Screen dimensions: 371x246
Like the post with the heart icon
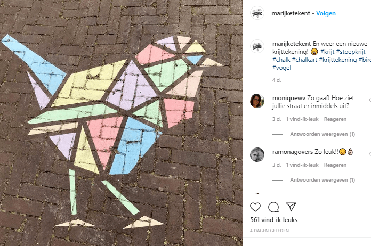(x=255, y=207)
